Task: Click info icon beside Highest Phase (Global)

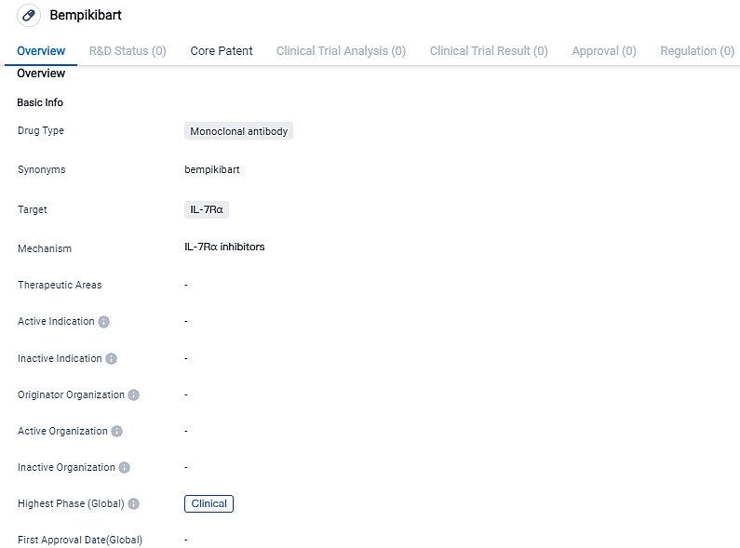Action: point(133,504)
